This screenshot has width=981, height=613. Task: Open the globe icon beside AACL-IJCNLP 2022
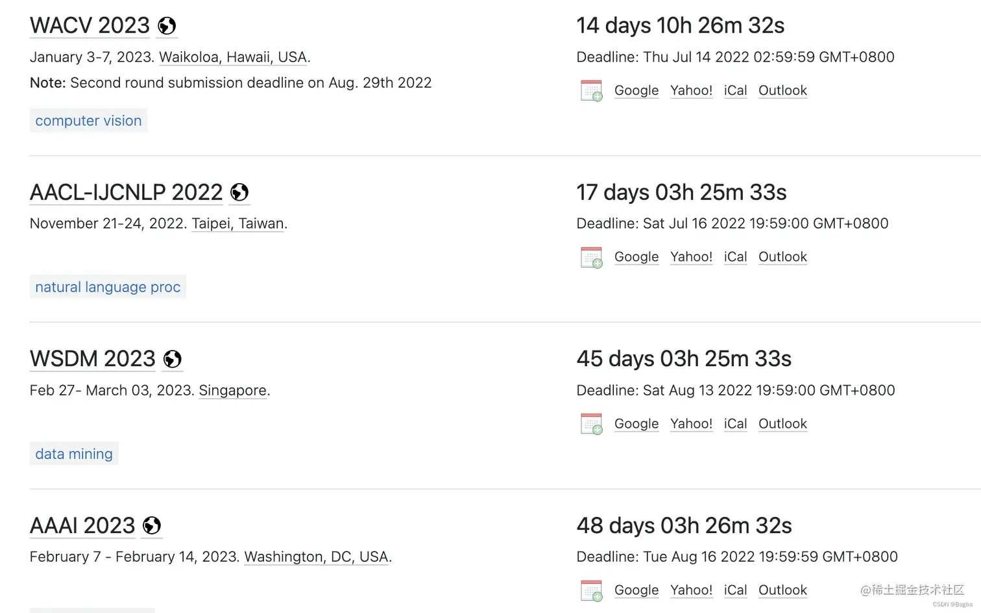pos(239,192)
